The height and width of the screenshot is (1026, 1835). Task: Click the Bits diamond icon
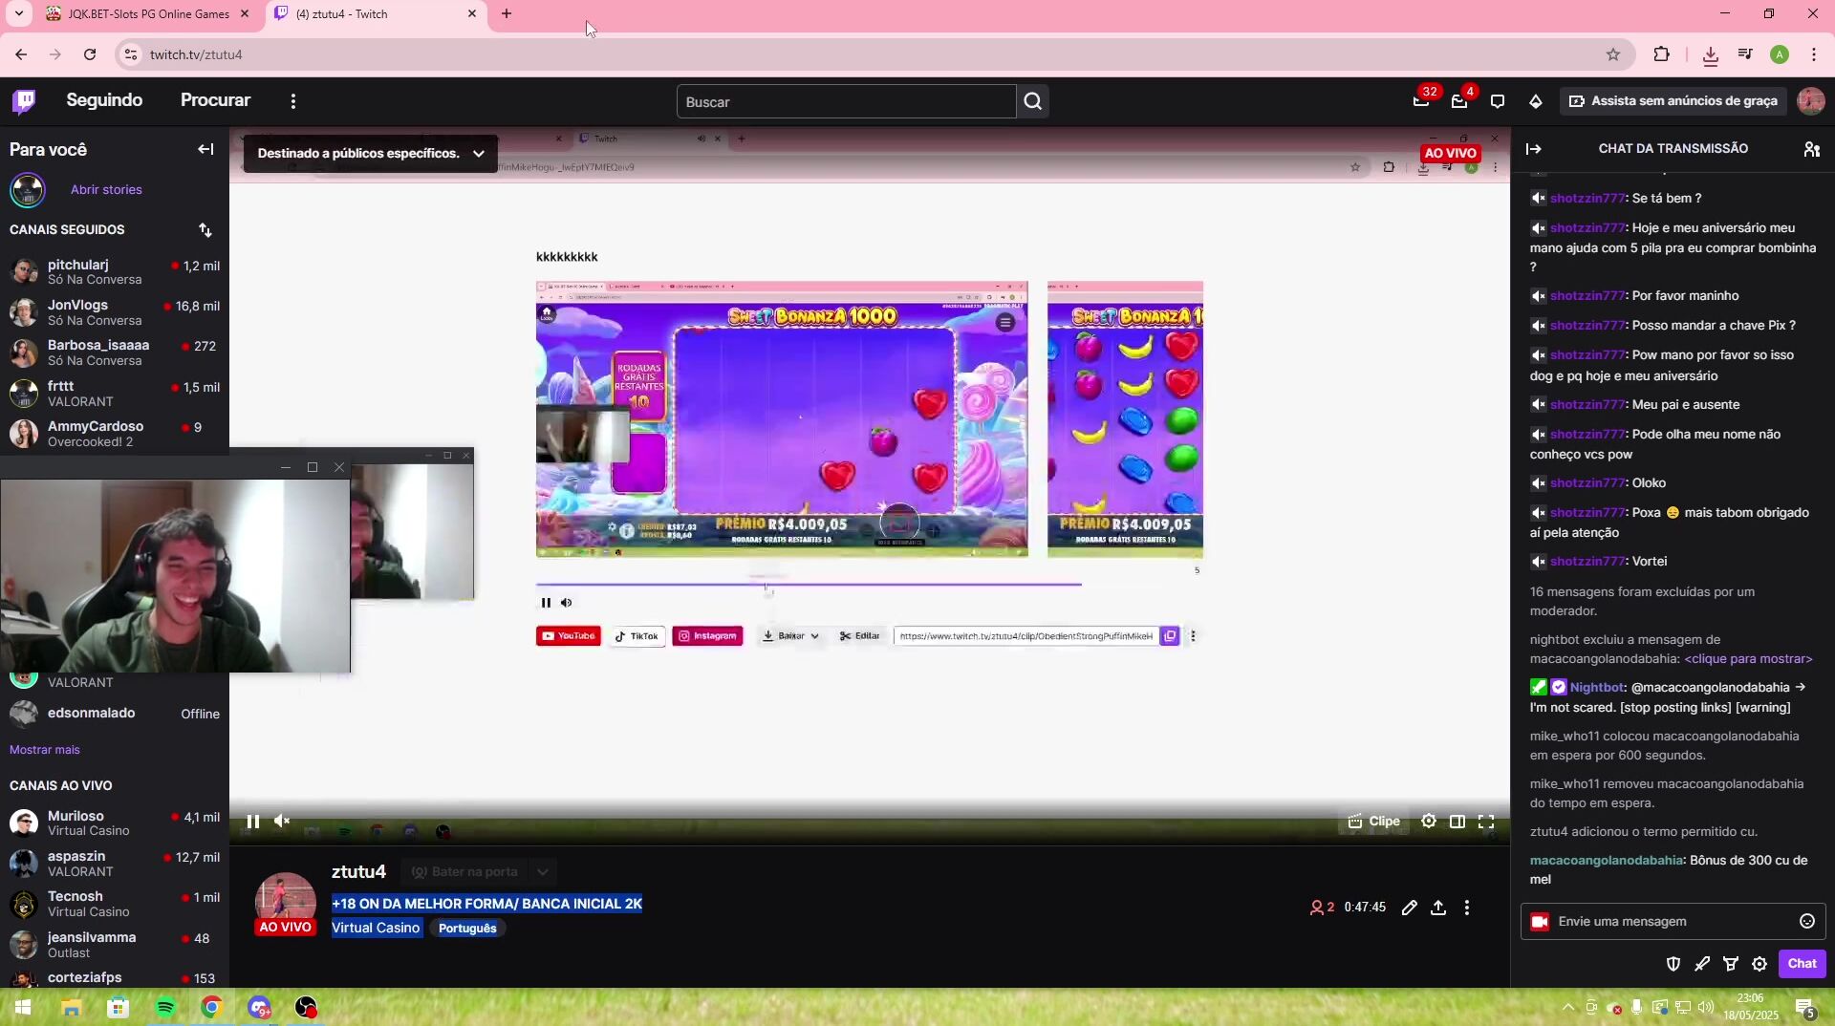1536,101
